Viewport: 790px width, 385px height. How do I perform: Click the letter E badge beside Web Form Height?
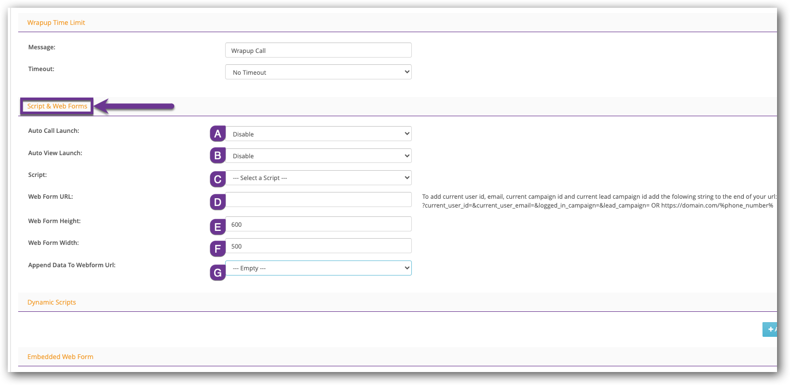(x=217, y=227)
